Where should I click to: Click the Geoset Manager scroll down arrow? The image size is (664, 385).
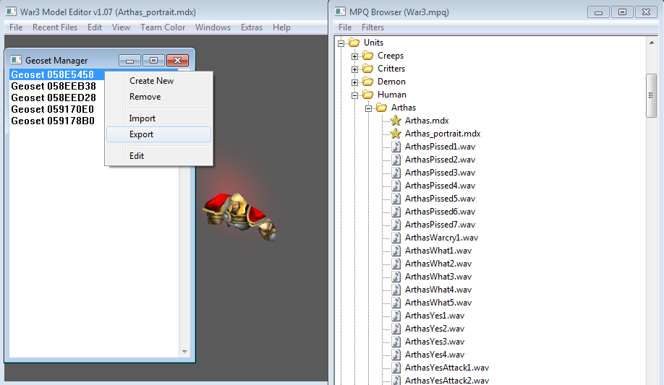coord(184,352)
